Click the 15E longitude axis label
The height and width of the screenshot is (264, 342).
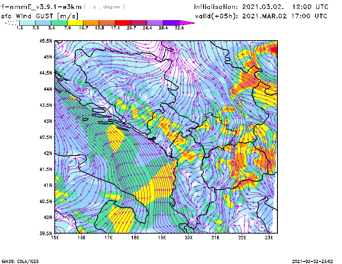(55, 238)
